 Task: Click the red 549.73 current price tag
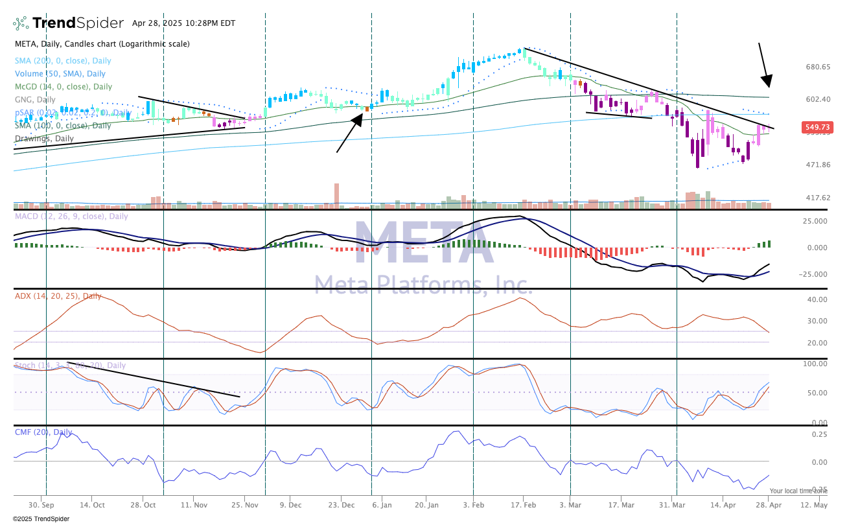[x=816, y=128]
